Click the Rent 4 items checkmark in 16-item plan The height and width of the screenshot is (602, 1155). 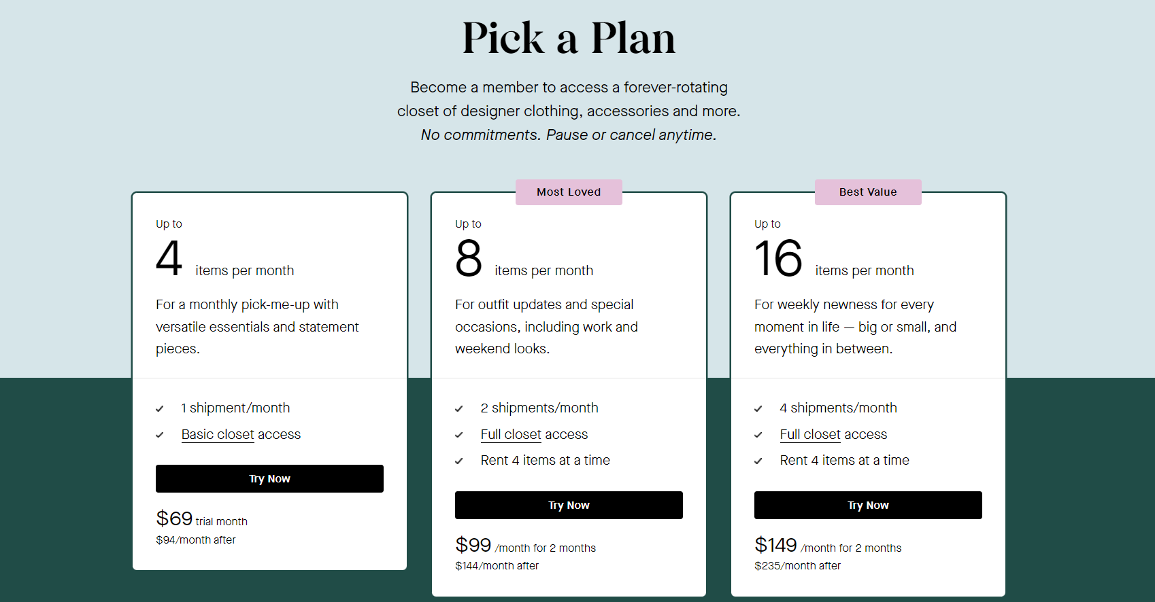tap(758, 461)
